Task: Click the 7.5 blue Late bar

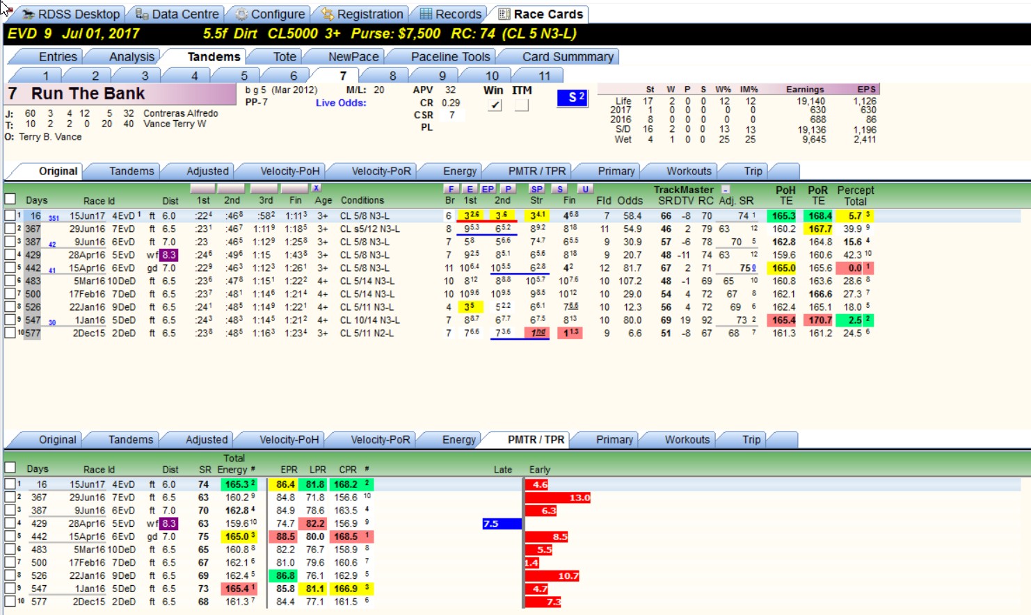Action: coord(502,523)
